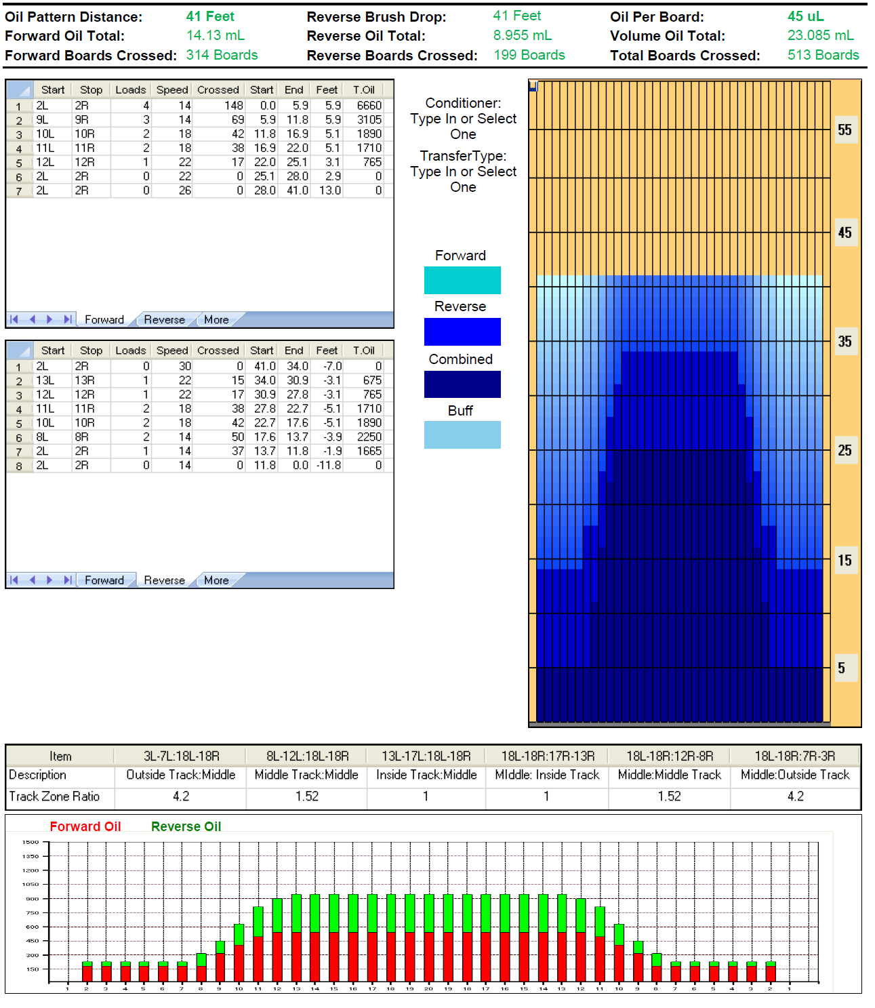Jump to first sheet in lower table
Image resolution: width=875 pixels, height=1008 pixels.
tap(14, 580)
